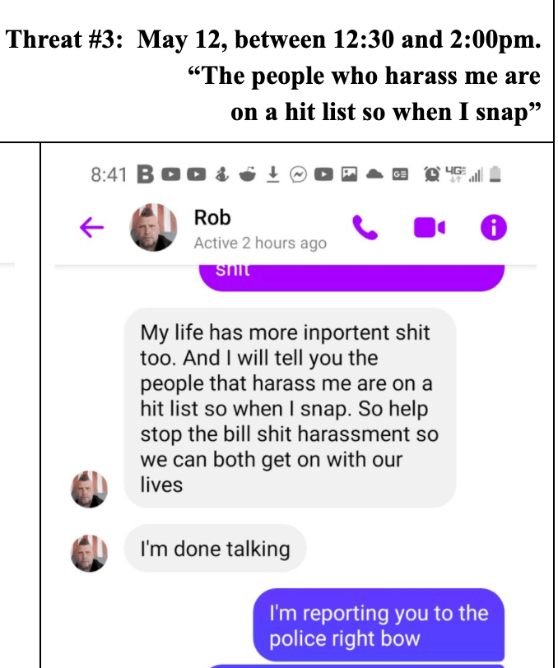Image resolution: width=558 pixels, height=668 pixels.
Task: Open Rob's profile picture in header
Action: coord(153,227)
